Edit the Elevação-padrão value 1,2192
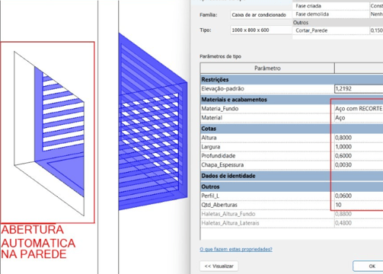This screenshot has width=383, height=274. [359, 89]
